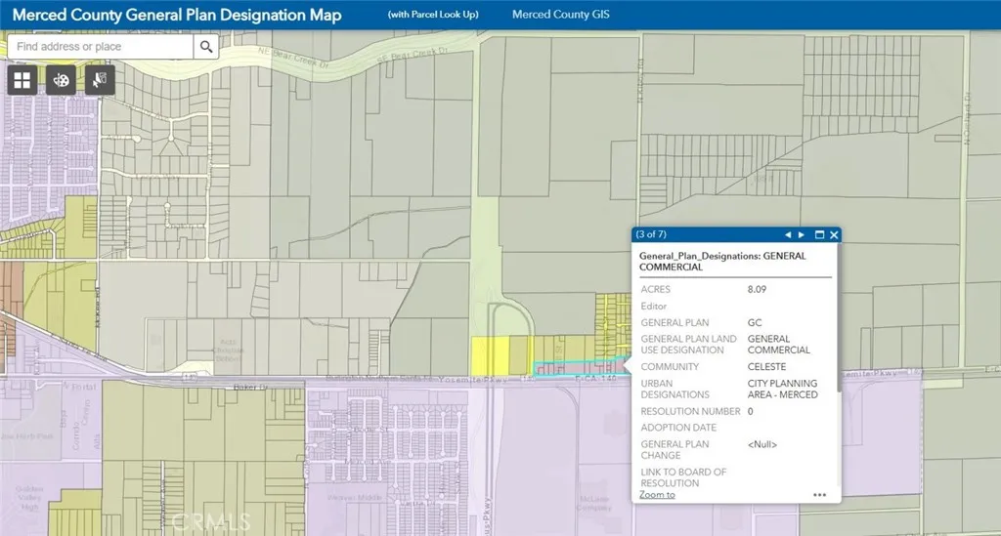Click the Zoom to link
This screenshot has width=1001, height=536.
tap(657, 495)
